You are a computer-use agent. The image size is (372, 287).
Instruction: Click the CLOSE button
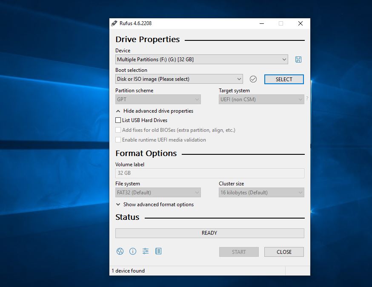coord(284,252)
